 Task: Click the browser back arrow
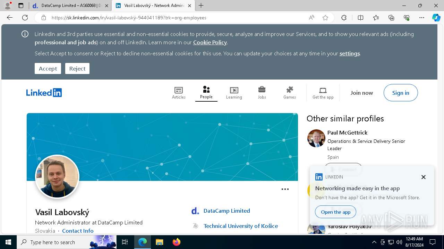coord(10,18)
